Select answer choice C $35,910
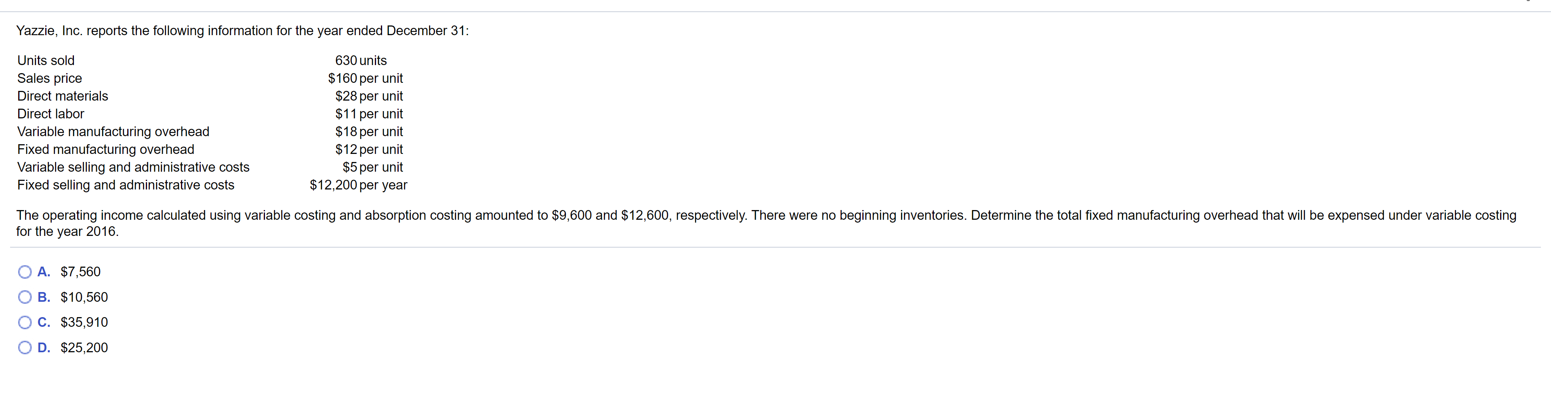This screenshot has height=408, width=1551. pos(84,322)
